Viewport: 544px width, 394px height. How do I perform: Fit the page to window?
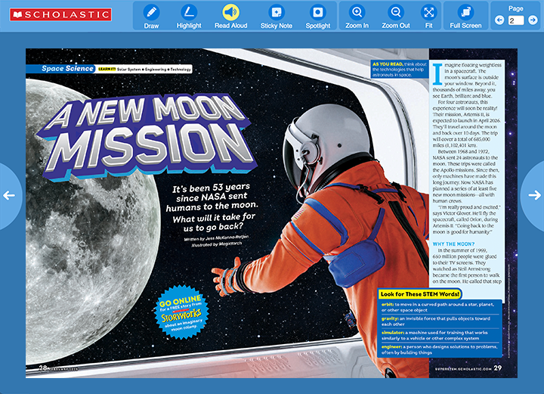click(x=429, y=17)
